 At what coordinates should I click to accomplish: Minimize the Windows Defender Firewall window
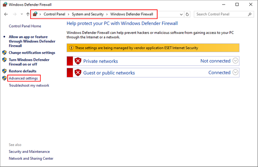(x=223, y=4)
